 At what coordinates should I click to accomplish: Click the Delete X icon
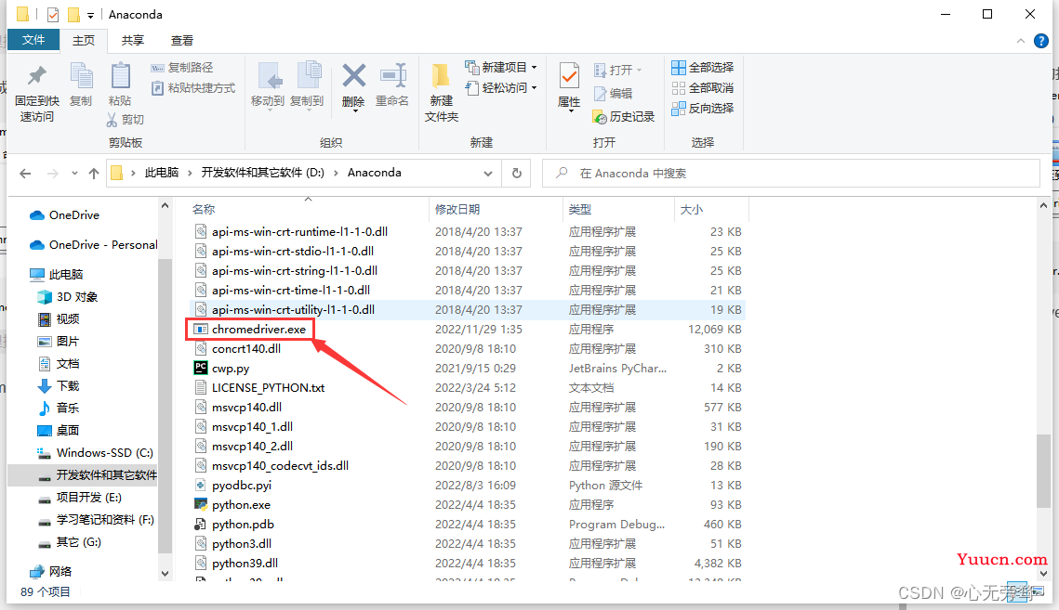[x=354, y=75]
